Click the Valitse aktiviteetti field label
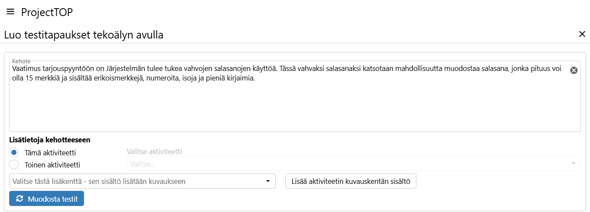Screen dimensions: 590x212 click(x=154, y=151)
